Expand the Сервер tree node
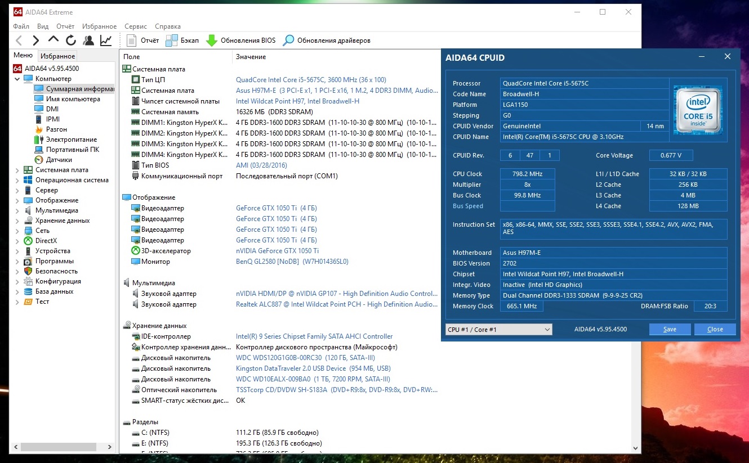749x463 pixels. [x=17, y=190]
